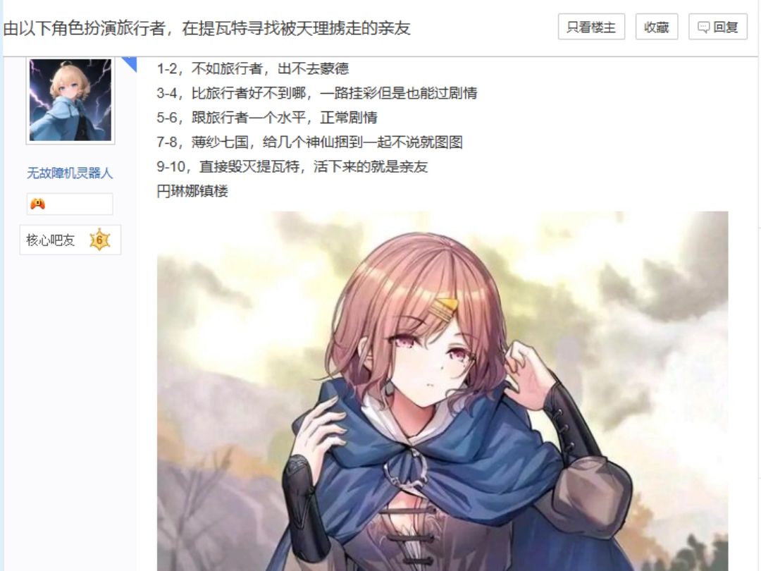Click the 7-8 薄纱七国 text line
Viewport: 761px width, 571px height.
click(x=309, y=142)
